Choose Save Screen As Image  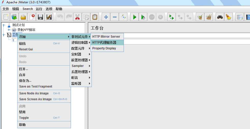(44, 99)
